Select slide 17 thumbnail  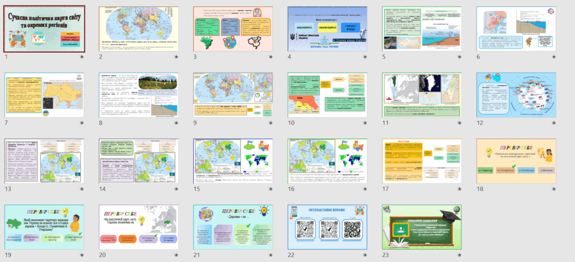pyautogui.click(x=421, y=161)
